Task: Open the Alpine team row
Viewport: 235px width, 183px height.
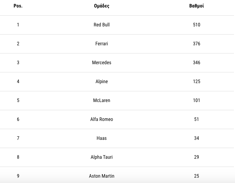Action: (102, 82)
